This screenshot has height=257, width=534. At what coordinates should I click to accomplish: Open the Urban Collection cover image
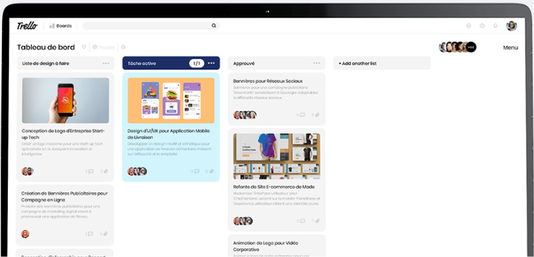pyautogui.click(x=277, y=156)
